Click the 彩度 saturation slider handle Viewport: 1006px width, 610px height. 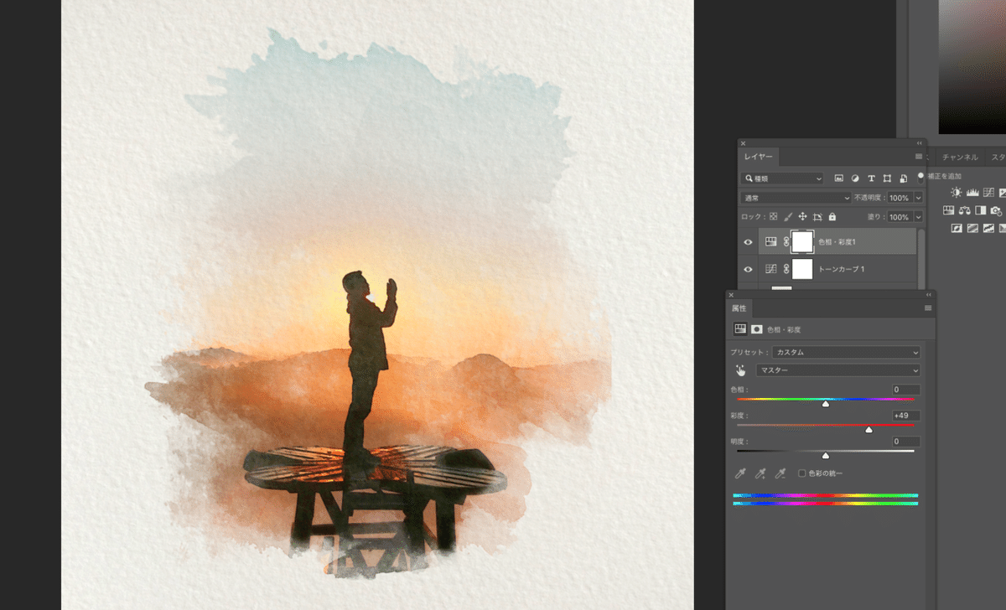(x=869, y=430)
